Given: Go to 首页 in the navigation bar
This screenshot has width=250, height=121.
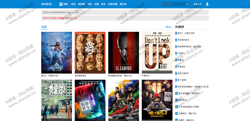Looking at the screenshot, I should [x=73, y=4].
